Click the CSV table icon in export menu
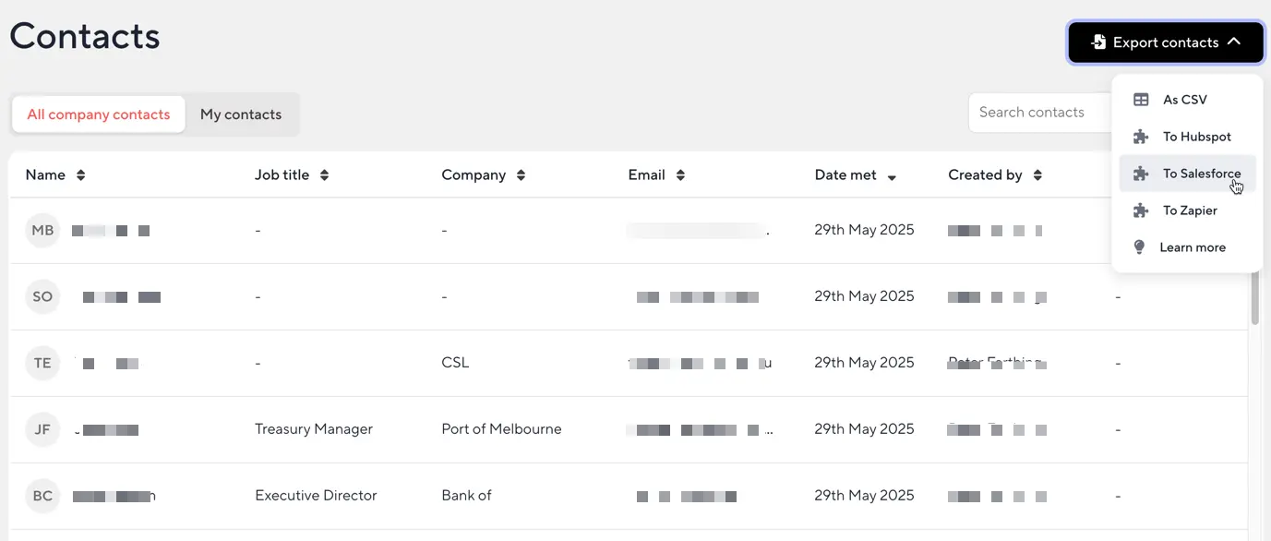The height and width of the screenshot is (541, 1271). (x=1141, y=100)
